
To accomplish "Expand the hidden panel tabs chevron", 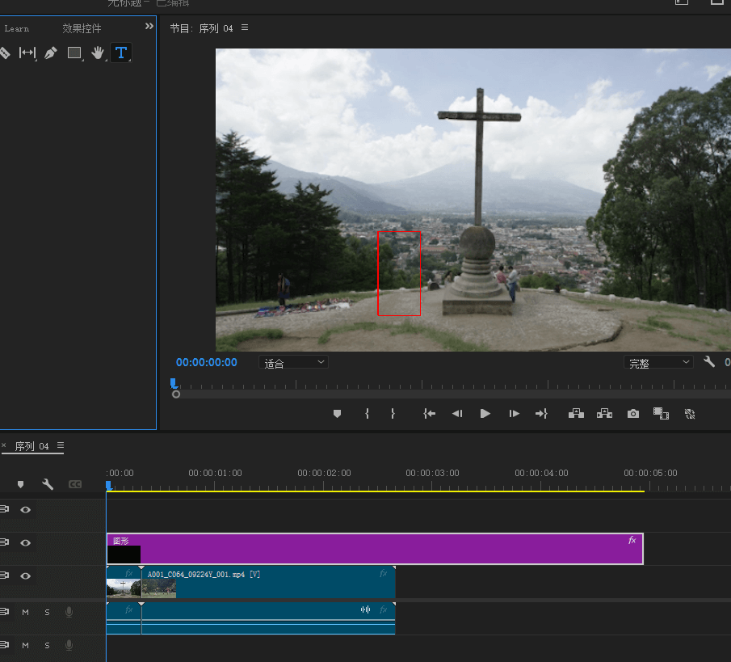I will (149, 27).
